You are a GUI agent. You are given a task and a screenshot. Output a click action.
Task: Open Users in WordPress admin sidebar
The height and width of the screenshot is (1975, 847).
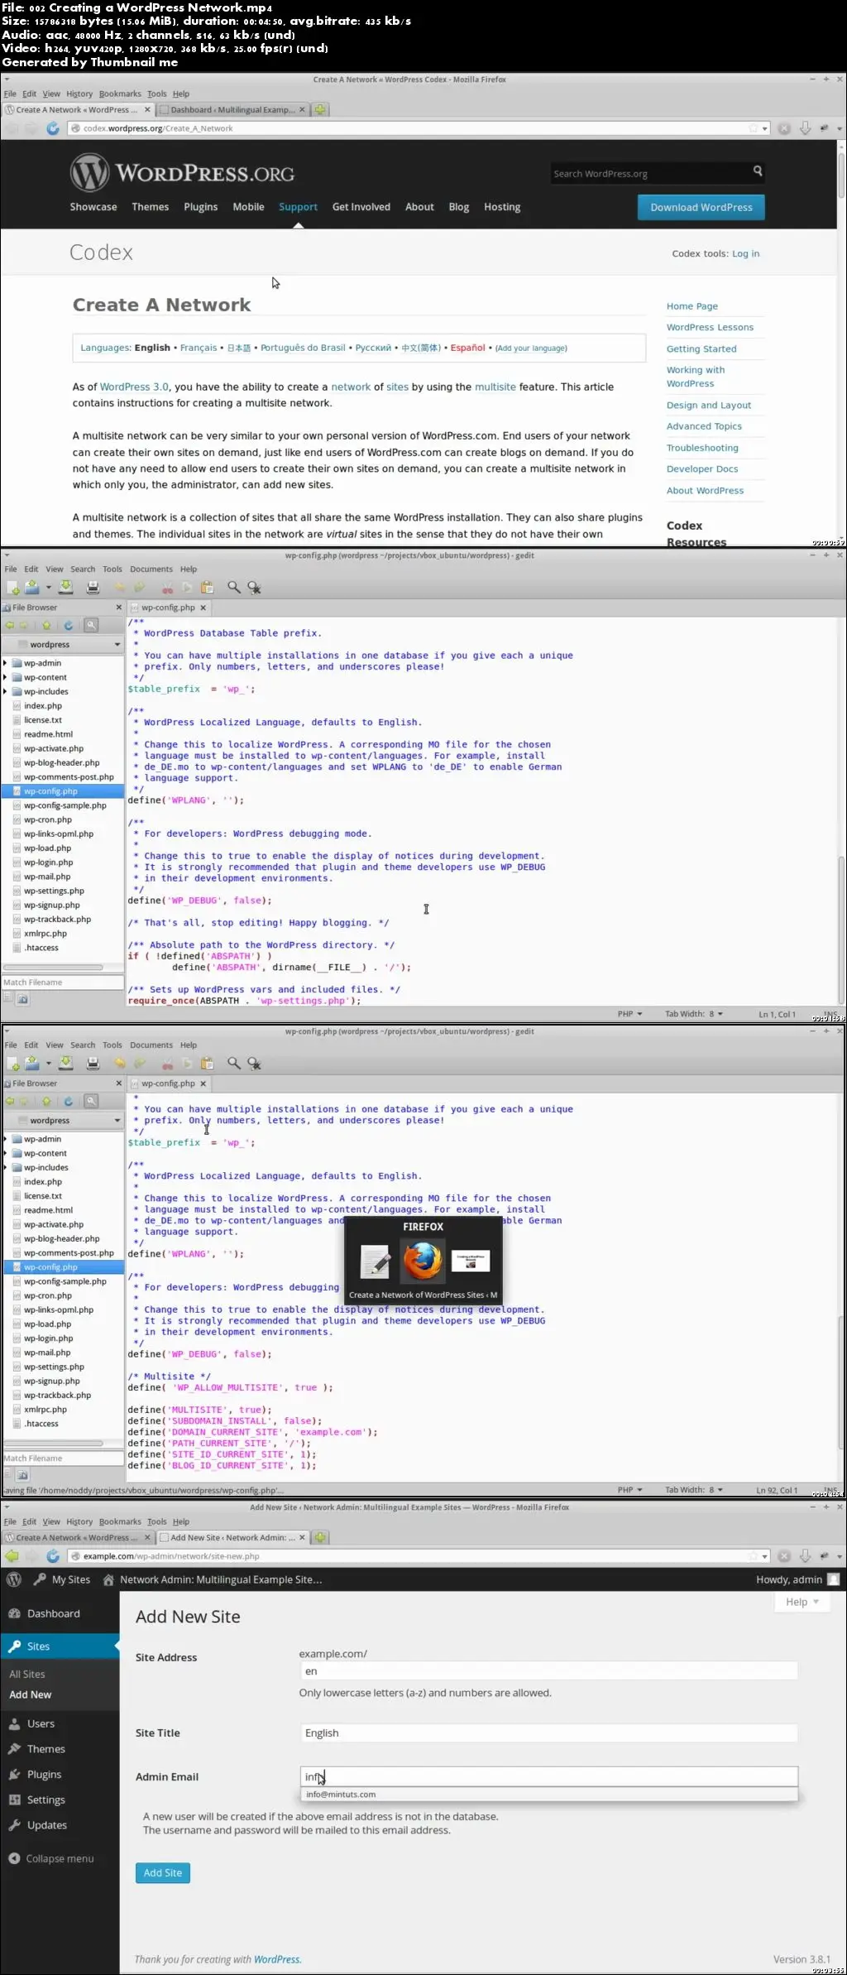point(41,1724)
